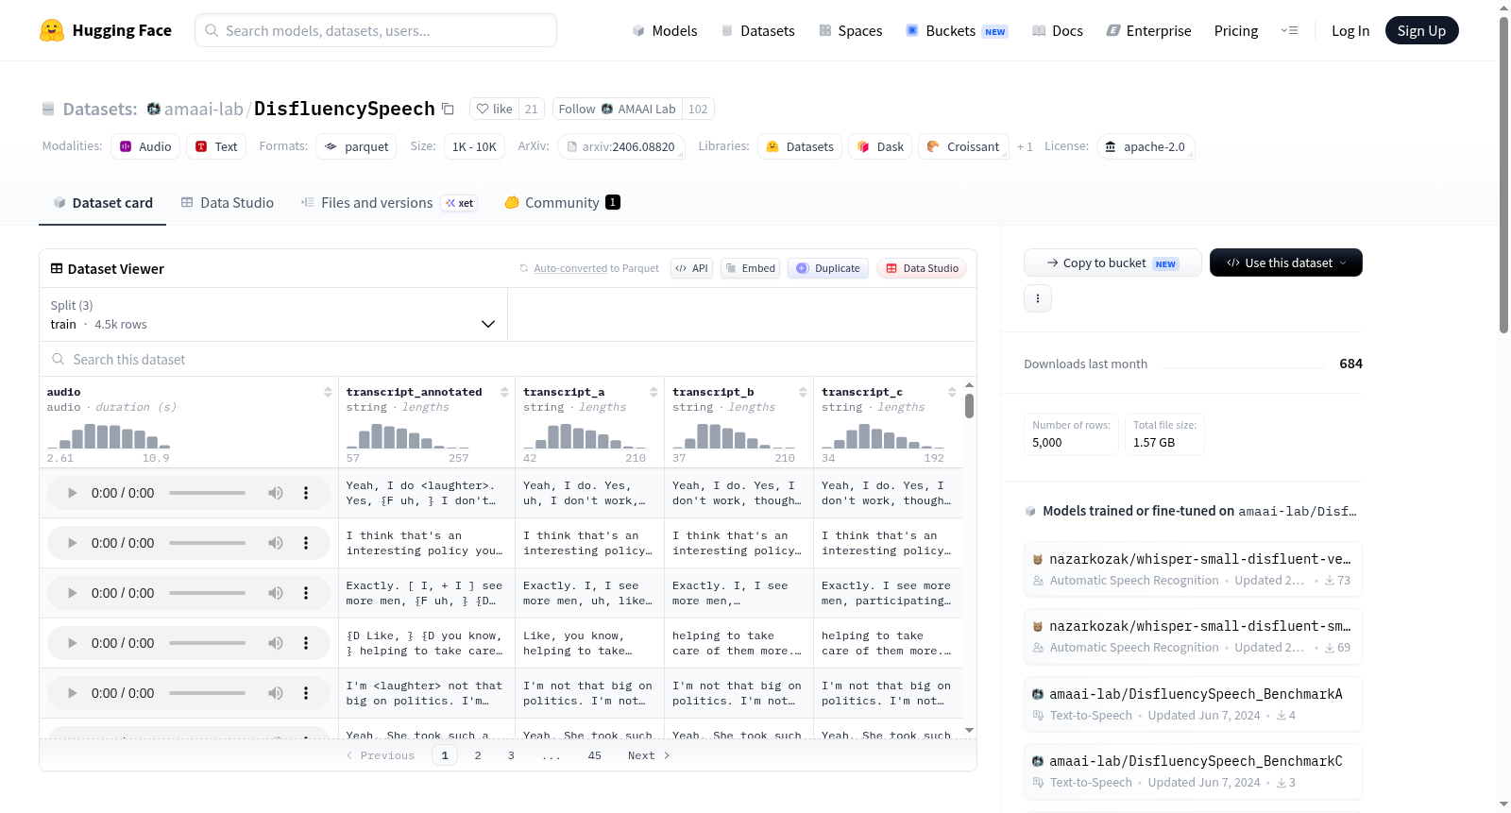Switch to Files and versions tab
The width and height of the screenshot is (1511, 813).
388,202
